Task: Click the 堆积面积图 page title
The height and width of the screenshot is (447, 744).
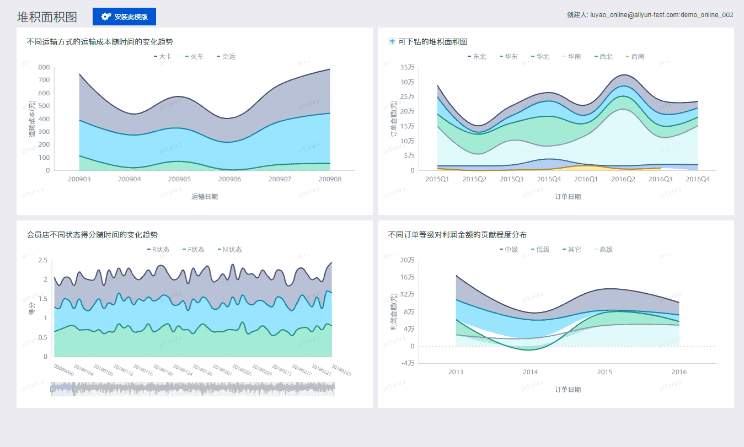Action: (x=47, y=17)
